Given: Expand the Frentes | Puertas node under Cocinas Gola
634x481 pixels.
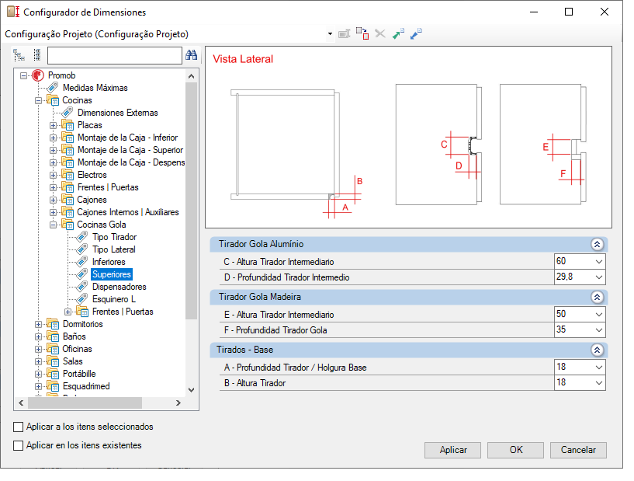Looking at the screenshot, I should point(68,312).
